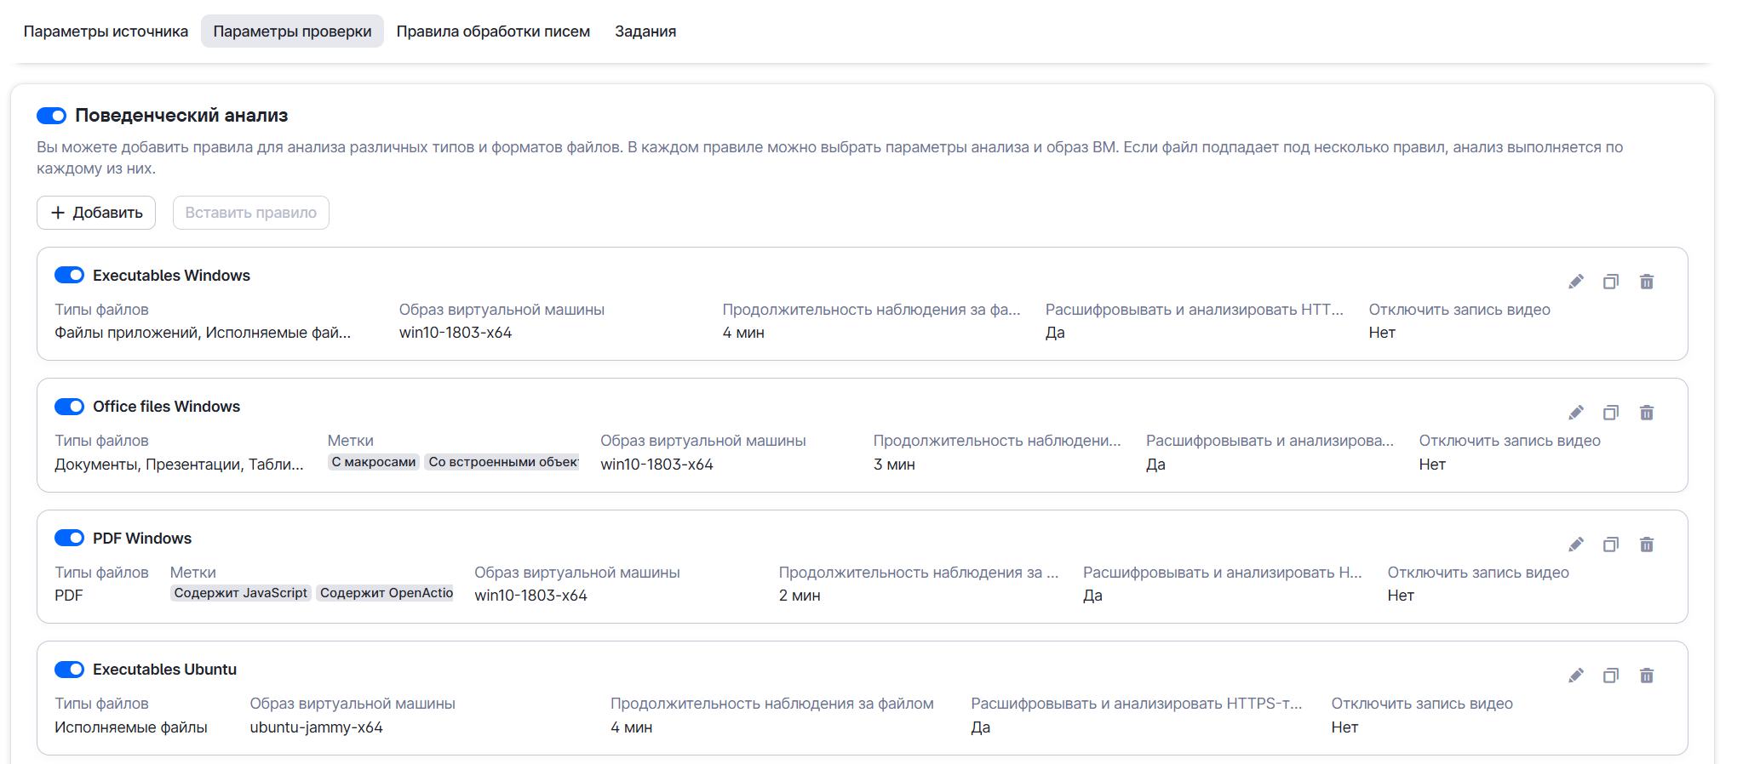Delete the PDF Windows rule
Viewport: 1760px width, 764px height.
tap(1647, 544)
